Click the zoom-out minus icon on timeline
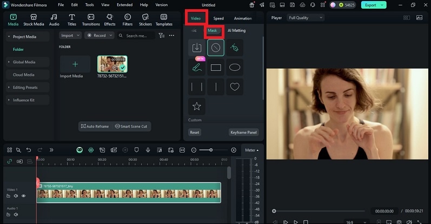The image size is (431, 224). [194, 150]
